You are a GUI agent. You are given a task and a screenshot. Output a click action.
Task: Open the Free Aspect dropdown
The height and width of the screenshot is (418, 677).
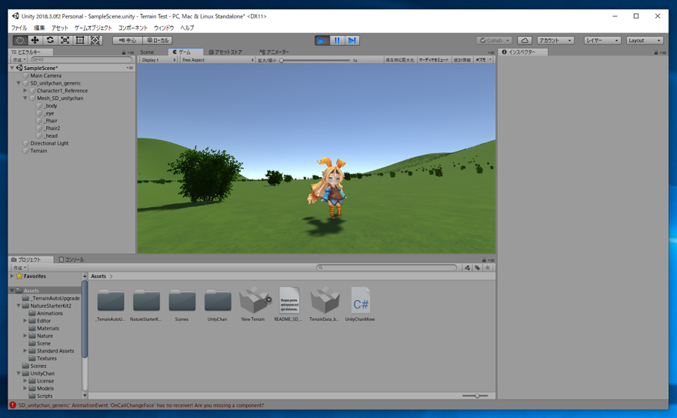click(218, 60)
